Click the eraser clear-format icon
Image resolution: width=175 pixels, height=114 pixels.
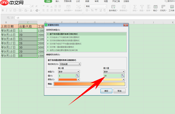[x=37, y=10]
